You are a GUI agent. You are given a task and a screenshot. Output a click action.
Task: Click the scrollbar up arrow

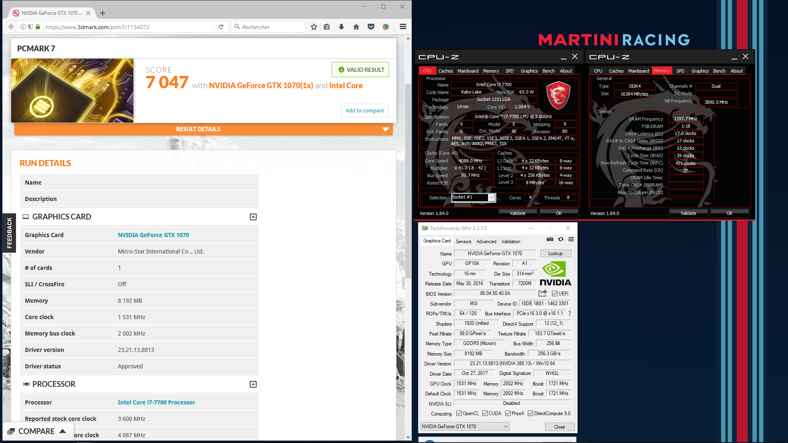click(x=408, y=39)
